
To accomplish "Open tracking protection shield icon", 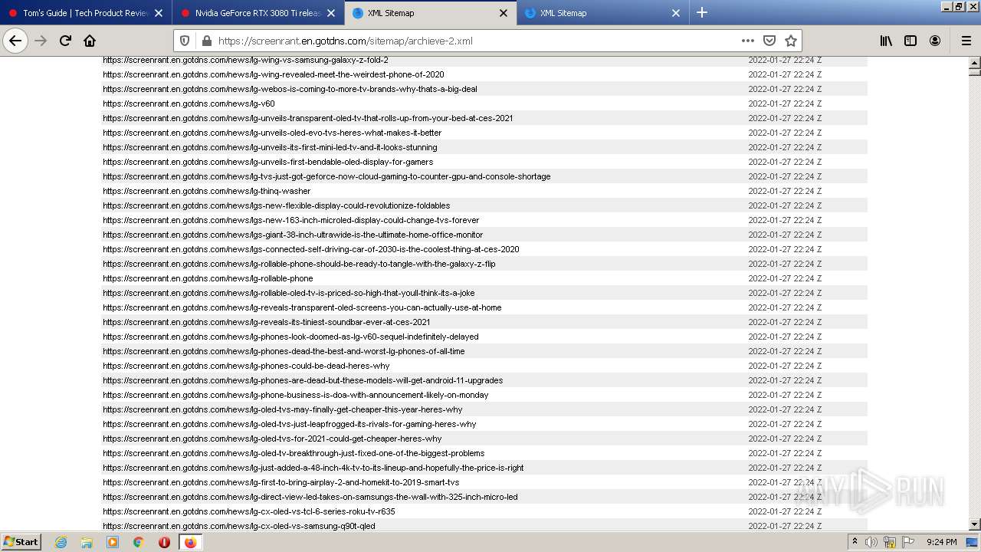I will click(184, 41).
